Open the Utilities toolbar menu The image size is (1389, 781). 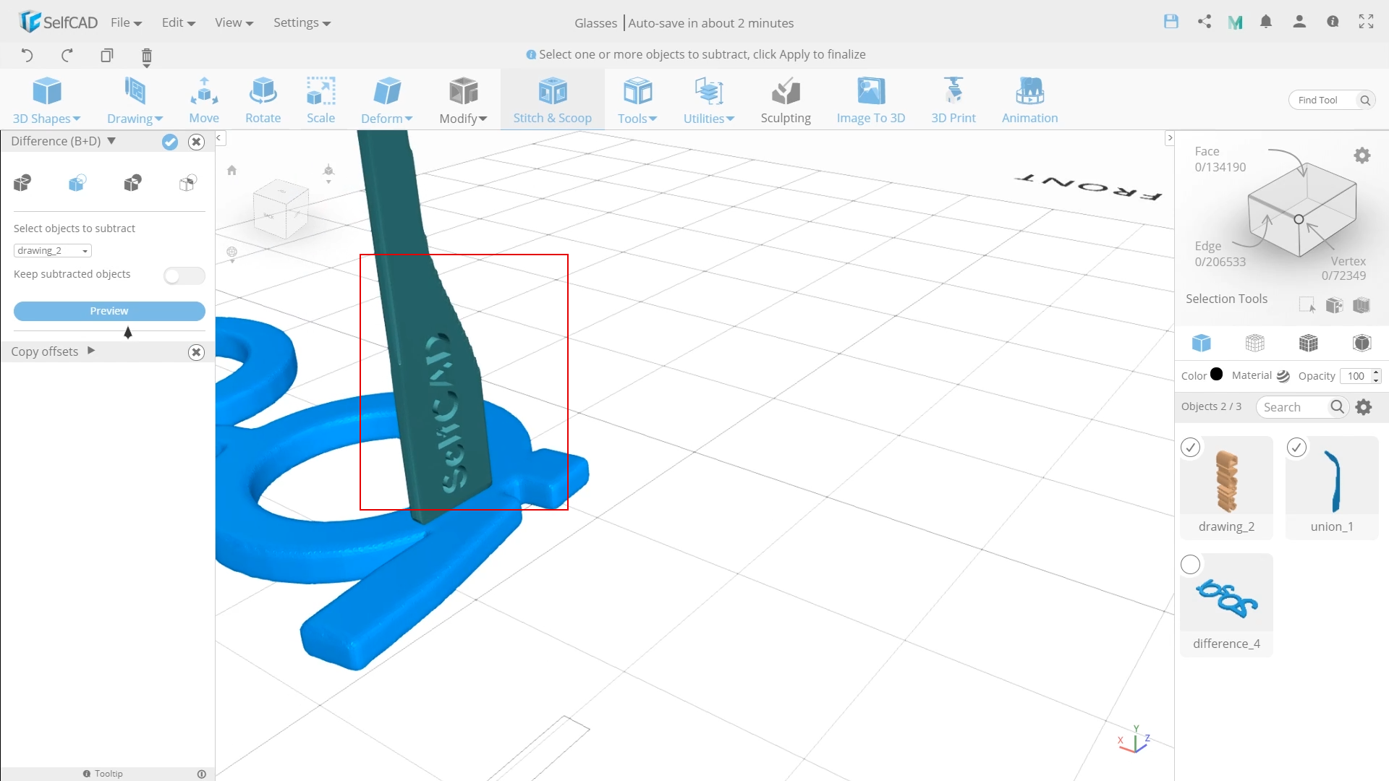tap(709, 101)
